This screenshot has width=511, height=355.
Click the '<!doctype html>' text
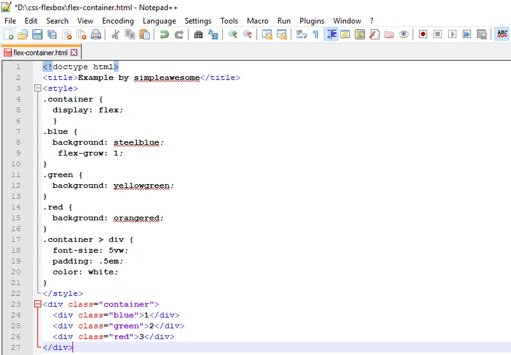81,67
